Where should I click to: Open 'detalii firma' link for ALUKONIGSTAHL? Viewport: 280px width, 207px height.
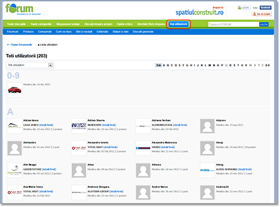[180, 125]
